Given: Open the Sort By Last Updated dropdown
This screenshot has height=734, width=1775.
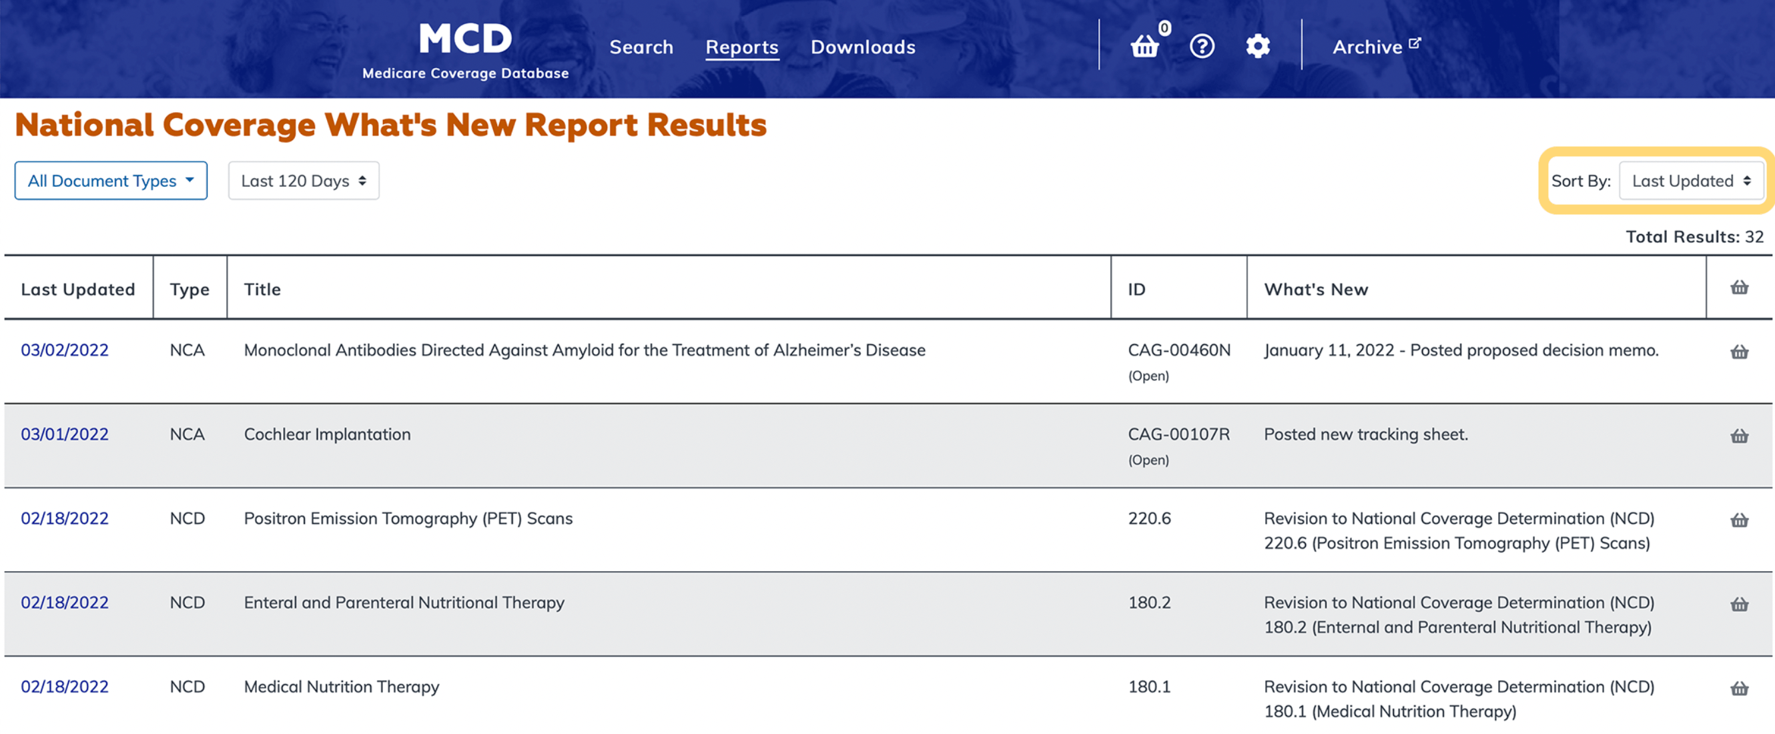Looking at the screenshot, I should 1690,181.
